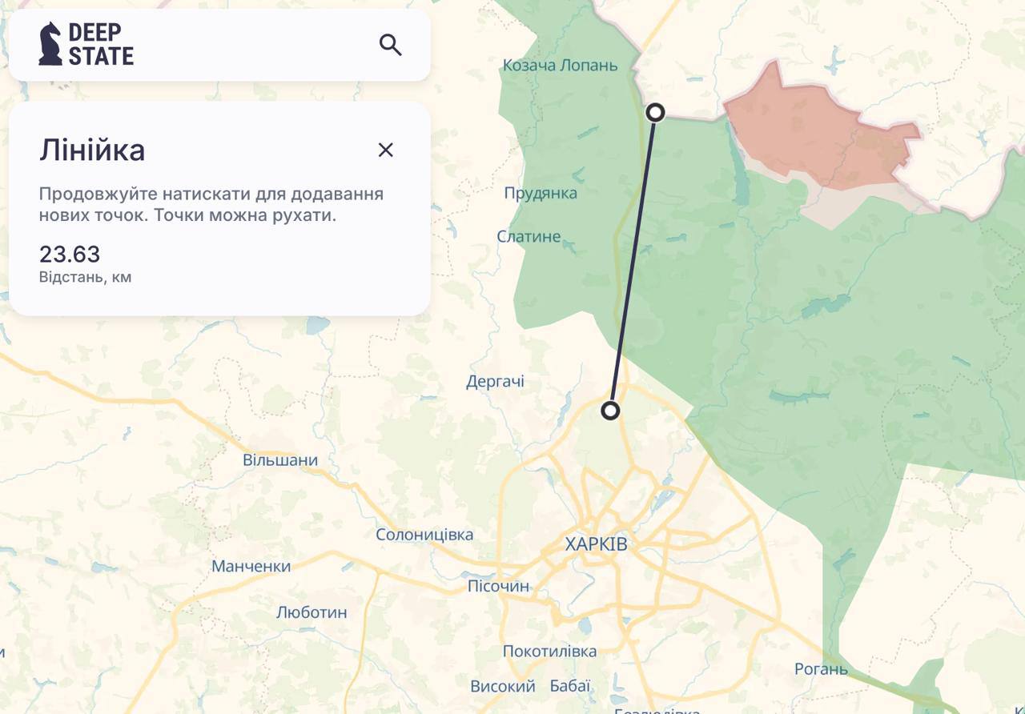The image size is (1025, 714).
Task: Open the search magnifier icon
Action: 390,45
